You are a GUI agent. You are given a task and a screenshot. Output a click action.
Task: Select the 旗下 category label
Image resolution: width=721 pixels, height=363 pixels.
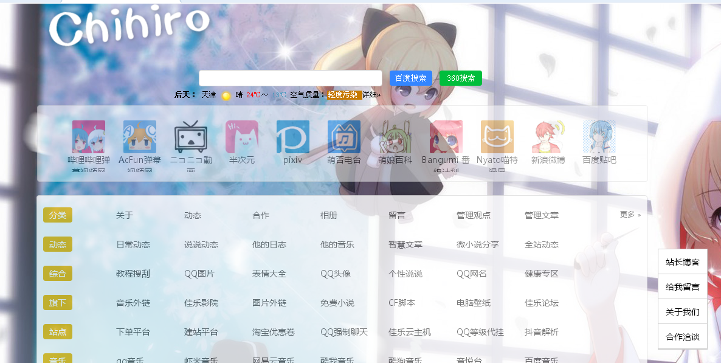pyautogui.click(x=58, y=303)
